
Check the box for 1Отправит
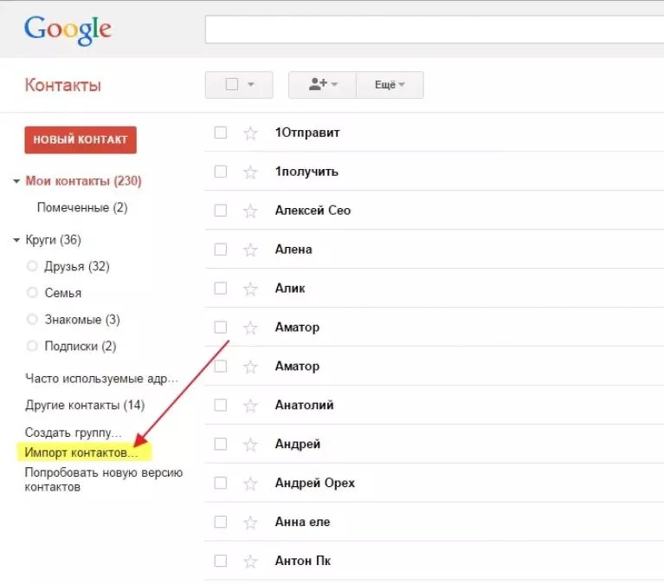pyautogui.click(x=221, y=133)
